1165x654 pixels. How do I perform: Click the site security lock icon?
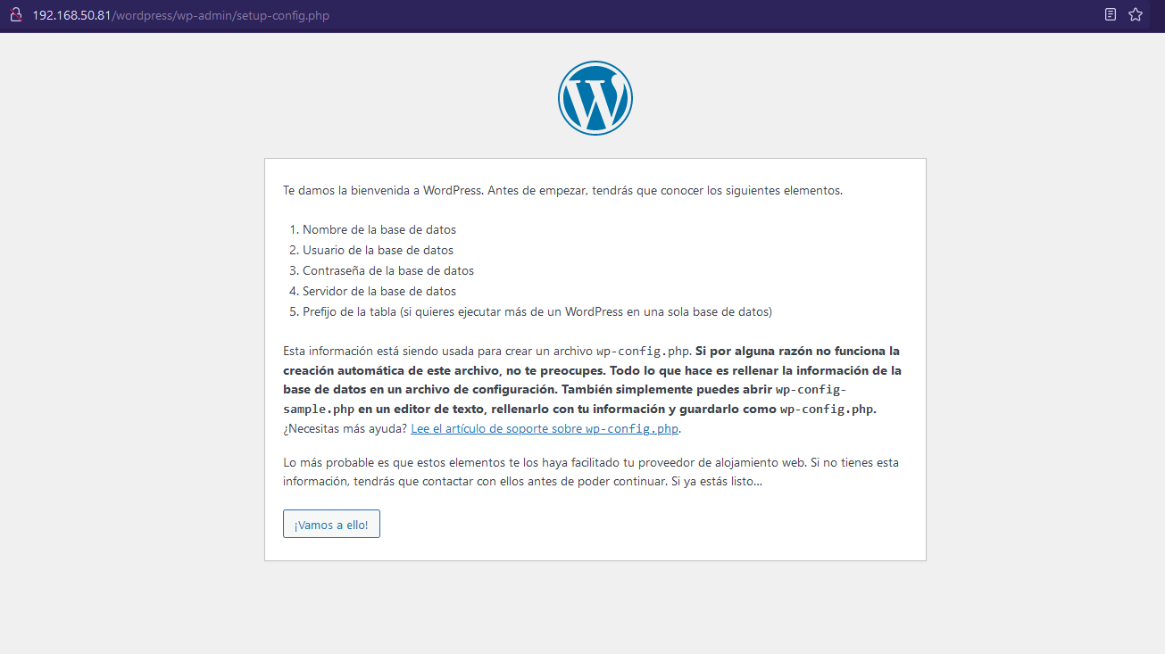pos(15,15)
